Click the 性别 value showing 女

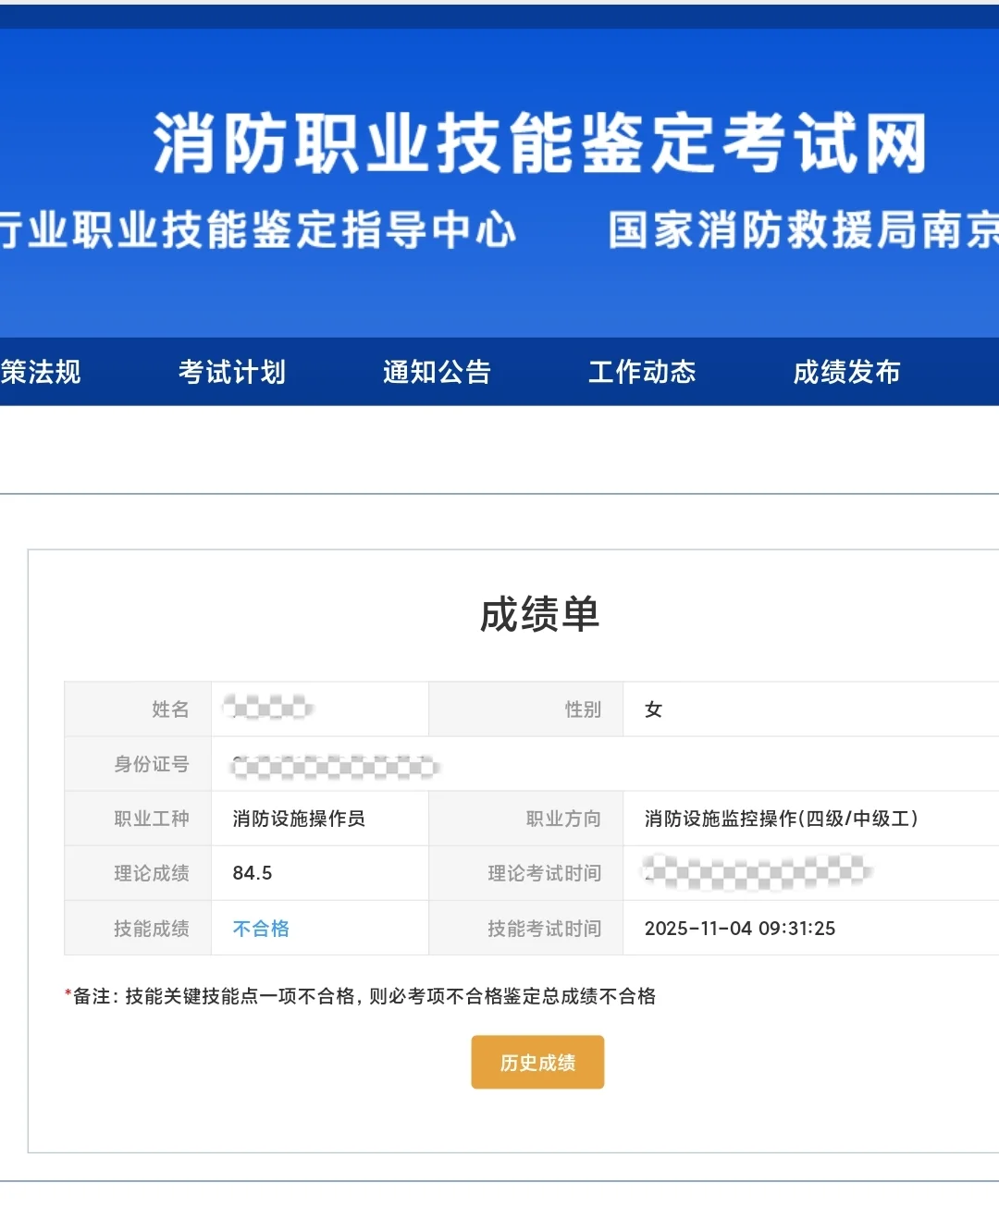tap(653, 709)
